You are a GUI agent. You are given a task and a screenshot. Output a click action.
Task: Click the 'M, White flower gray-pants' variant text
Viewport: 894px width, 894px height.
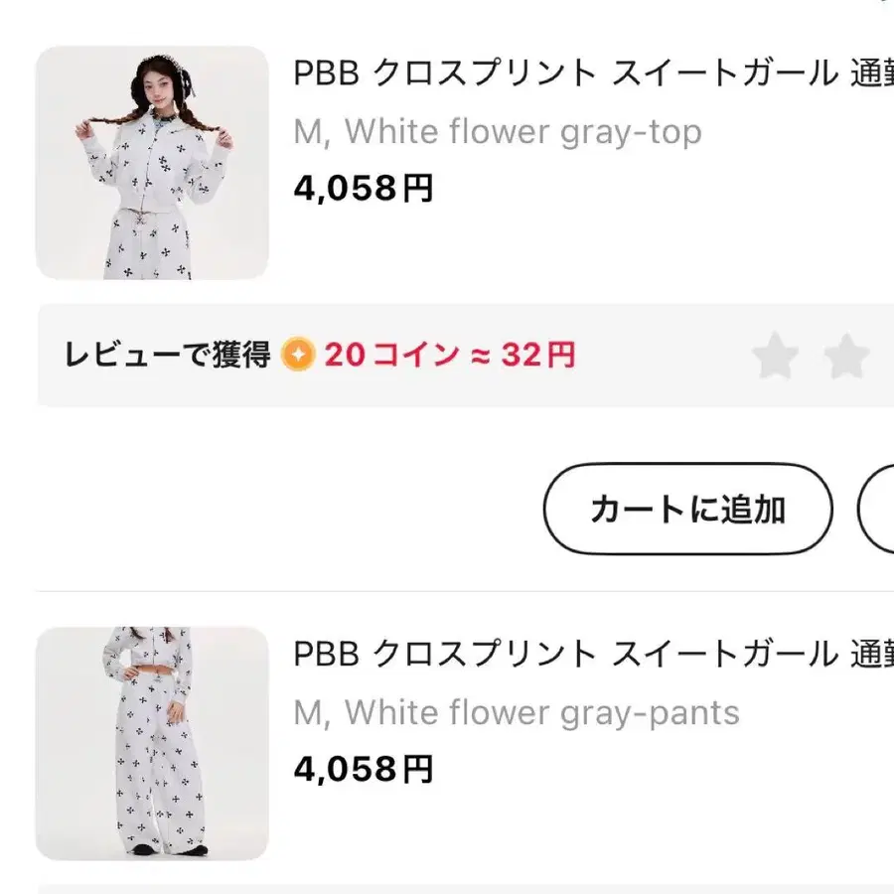tap(517, 712)
